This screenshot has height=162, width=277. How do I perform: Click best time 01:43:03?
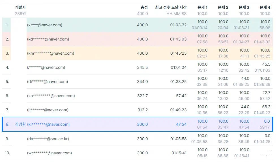pos(178,39)
